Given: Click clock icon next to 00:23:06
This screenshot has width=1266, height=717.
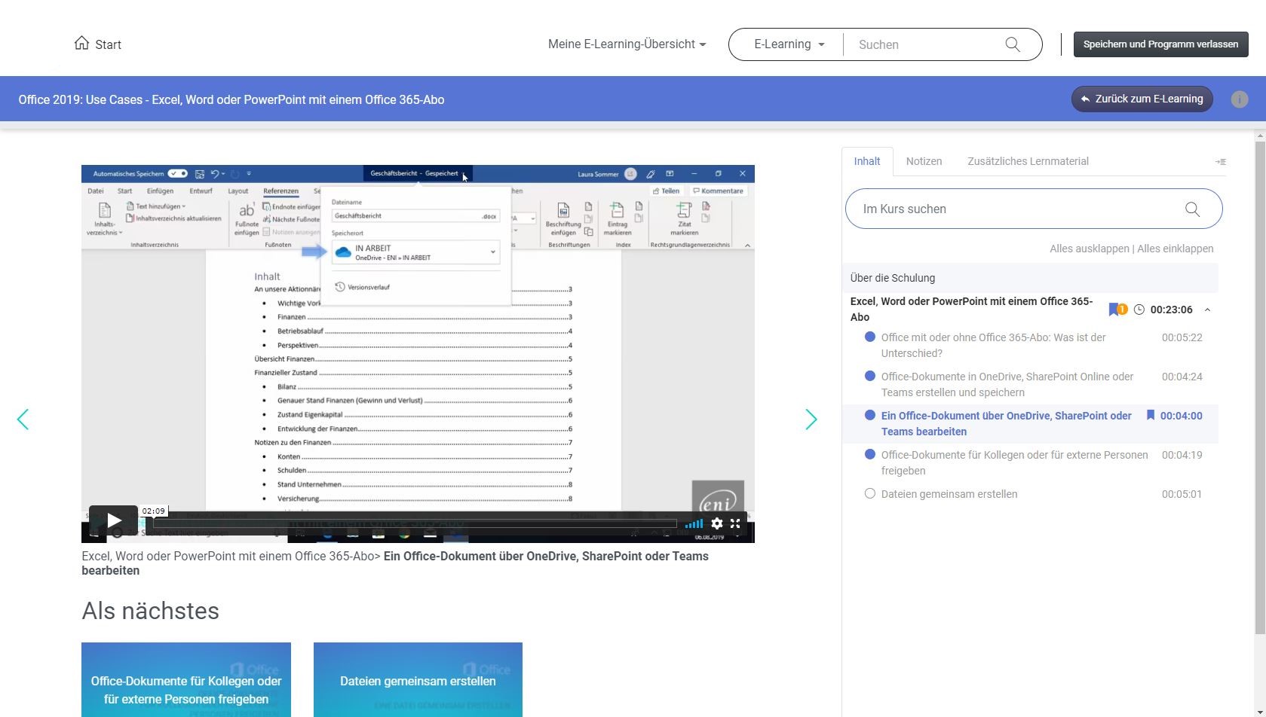Looking at the screenshot, I should (x=1139, y=310).
